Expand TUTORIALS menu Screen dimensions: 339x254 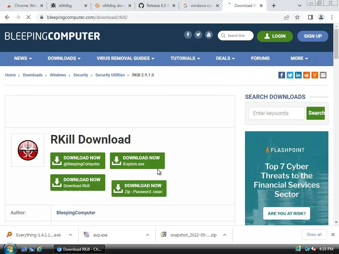(185, 58)
